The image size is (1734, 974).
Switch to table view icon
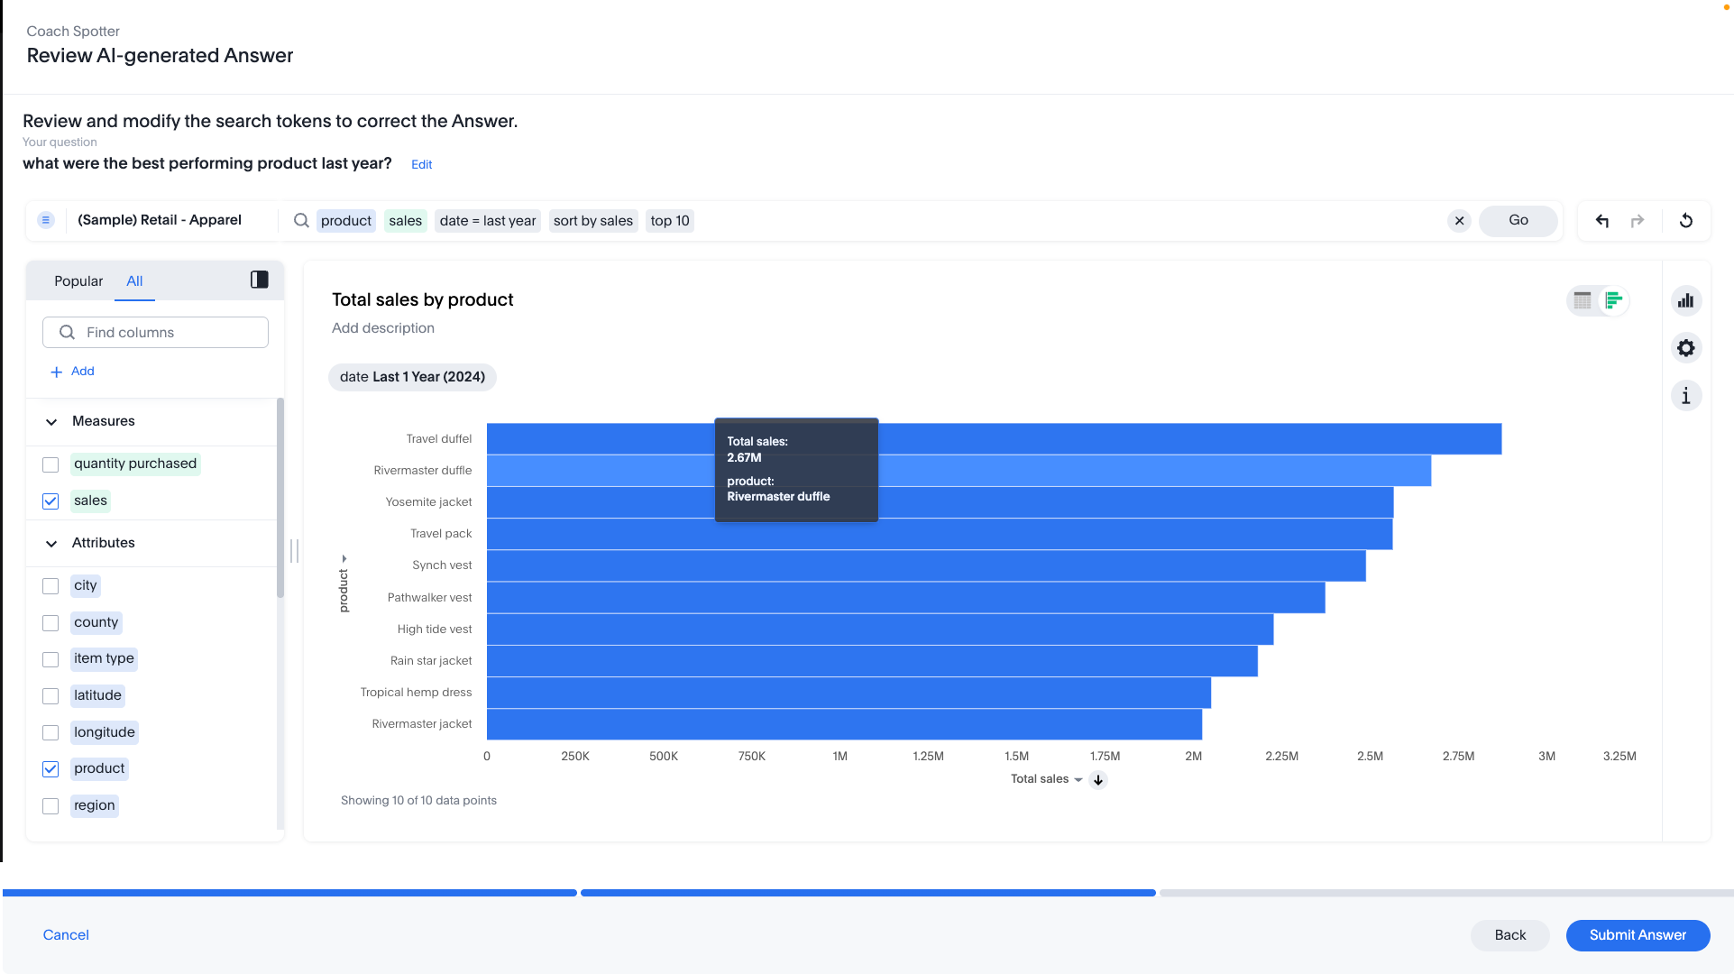[1582, 301]
